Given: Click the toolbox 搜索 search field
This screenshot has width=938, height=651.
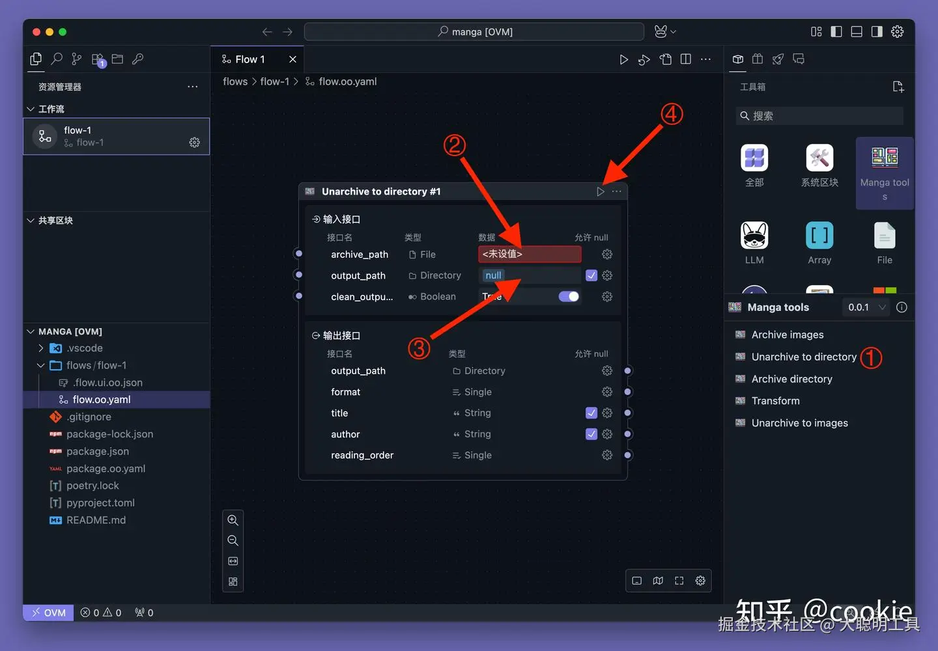Looking at the screenshot, I should (819, 116).
